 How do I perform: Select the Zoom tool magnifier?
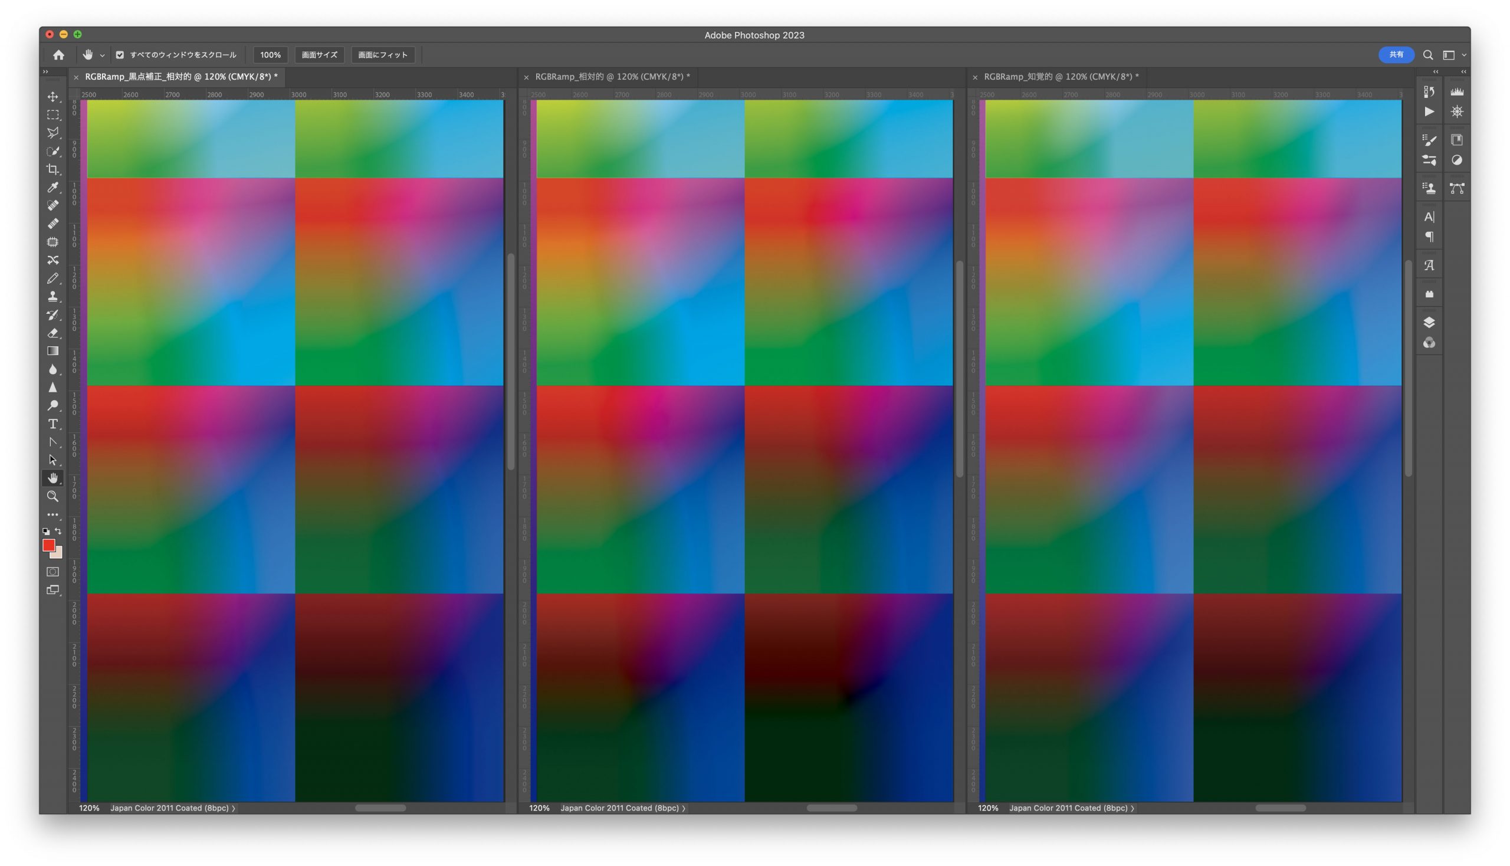coord(53,496)
